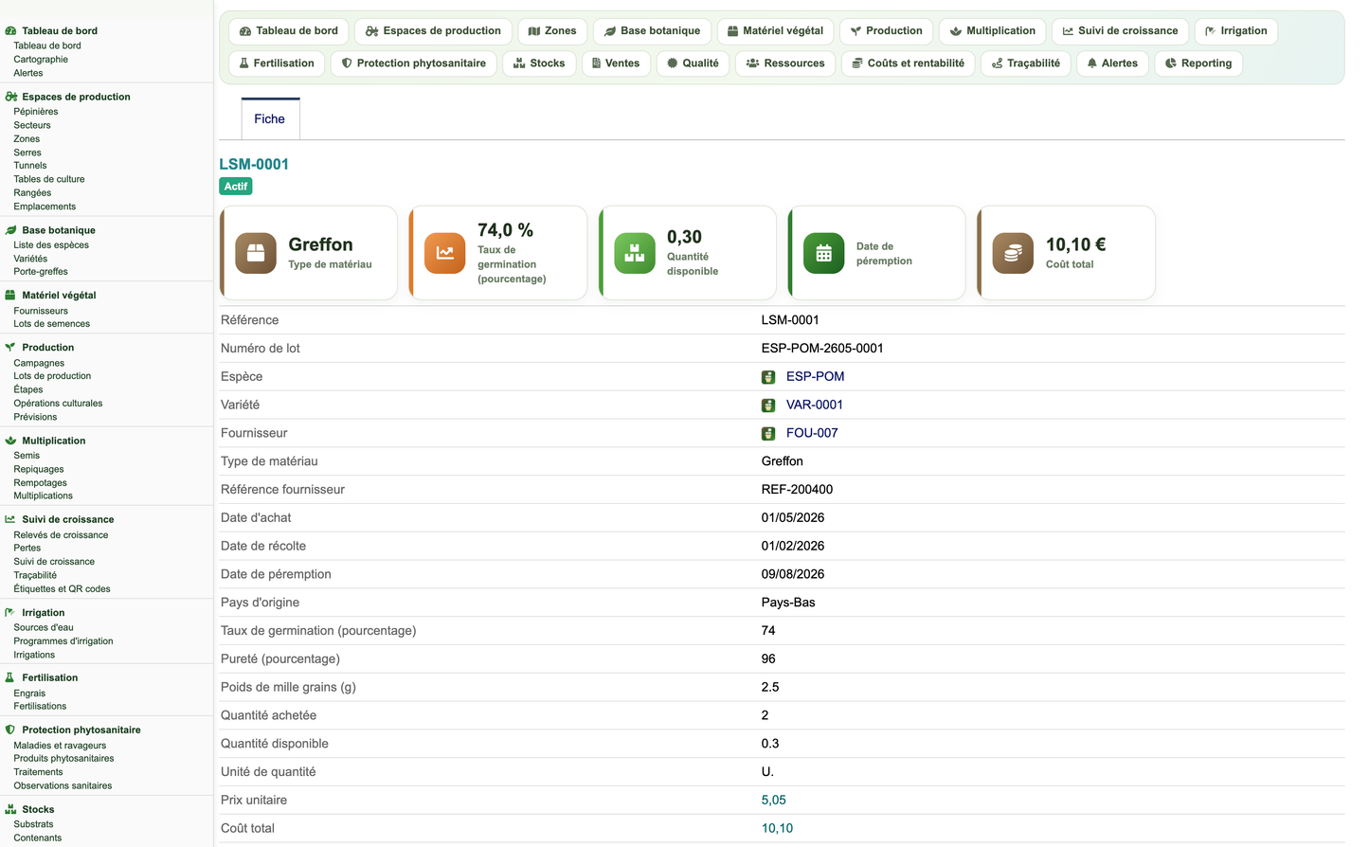Viewport: 1369px width, 847px height.
Task: Click the icon beside VAR-0001 variety
Action: 768,405
